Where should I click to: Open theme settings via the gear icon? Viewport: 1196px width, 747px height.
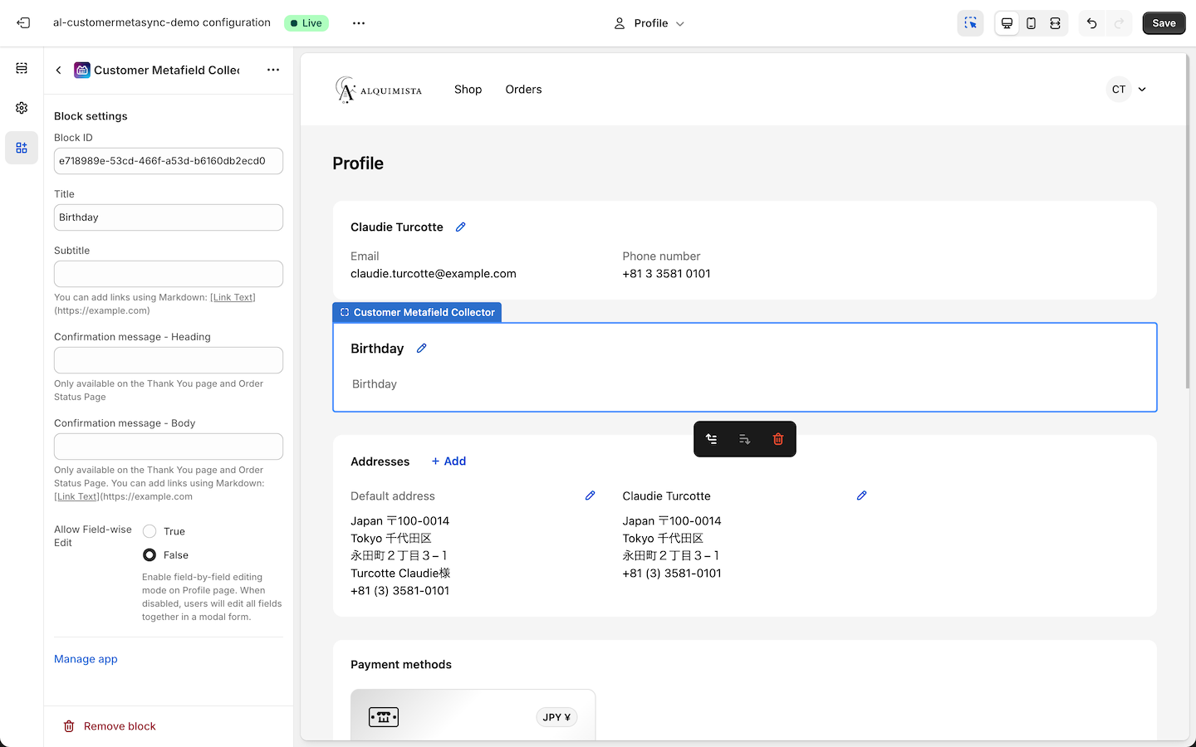coord(21,107)
